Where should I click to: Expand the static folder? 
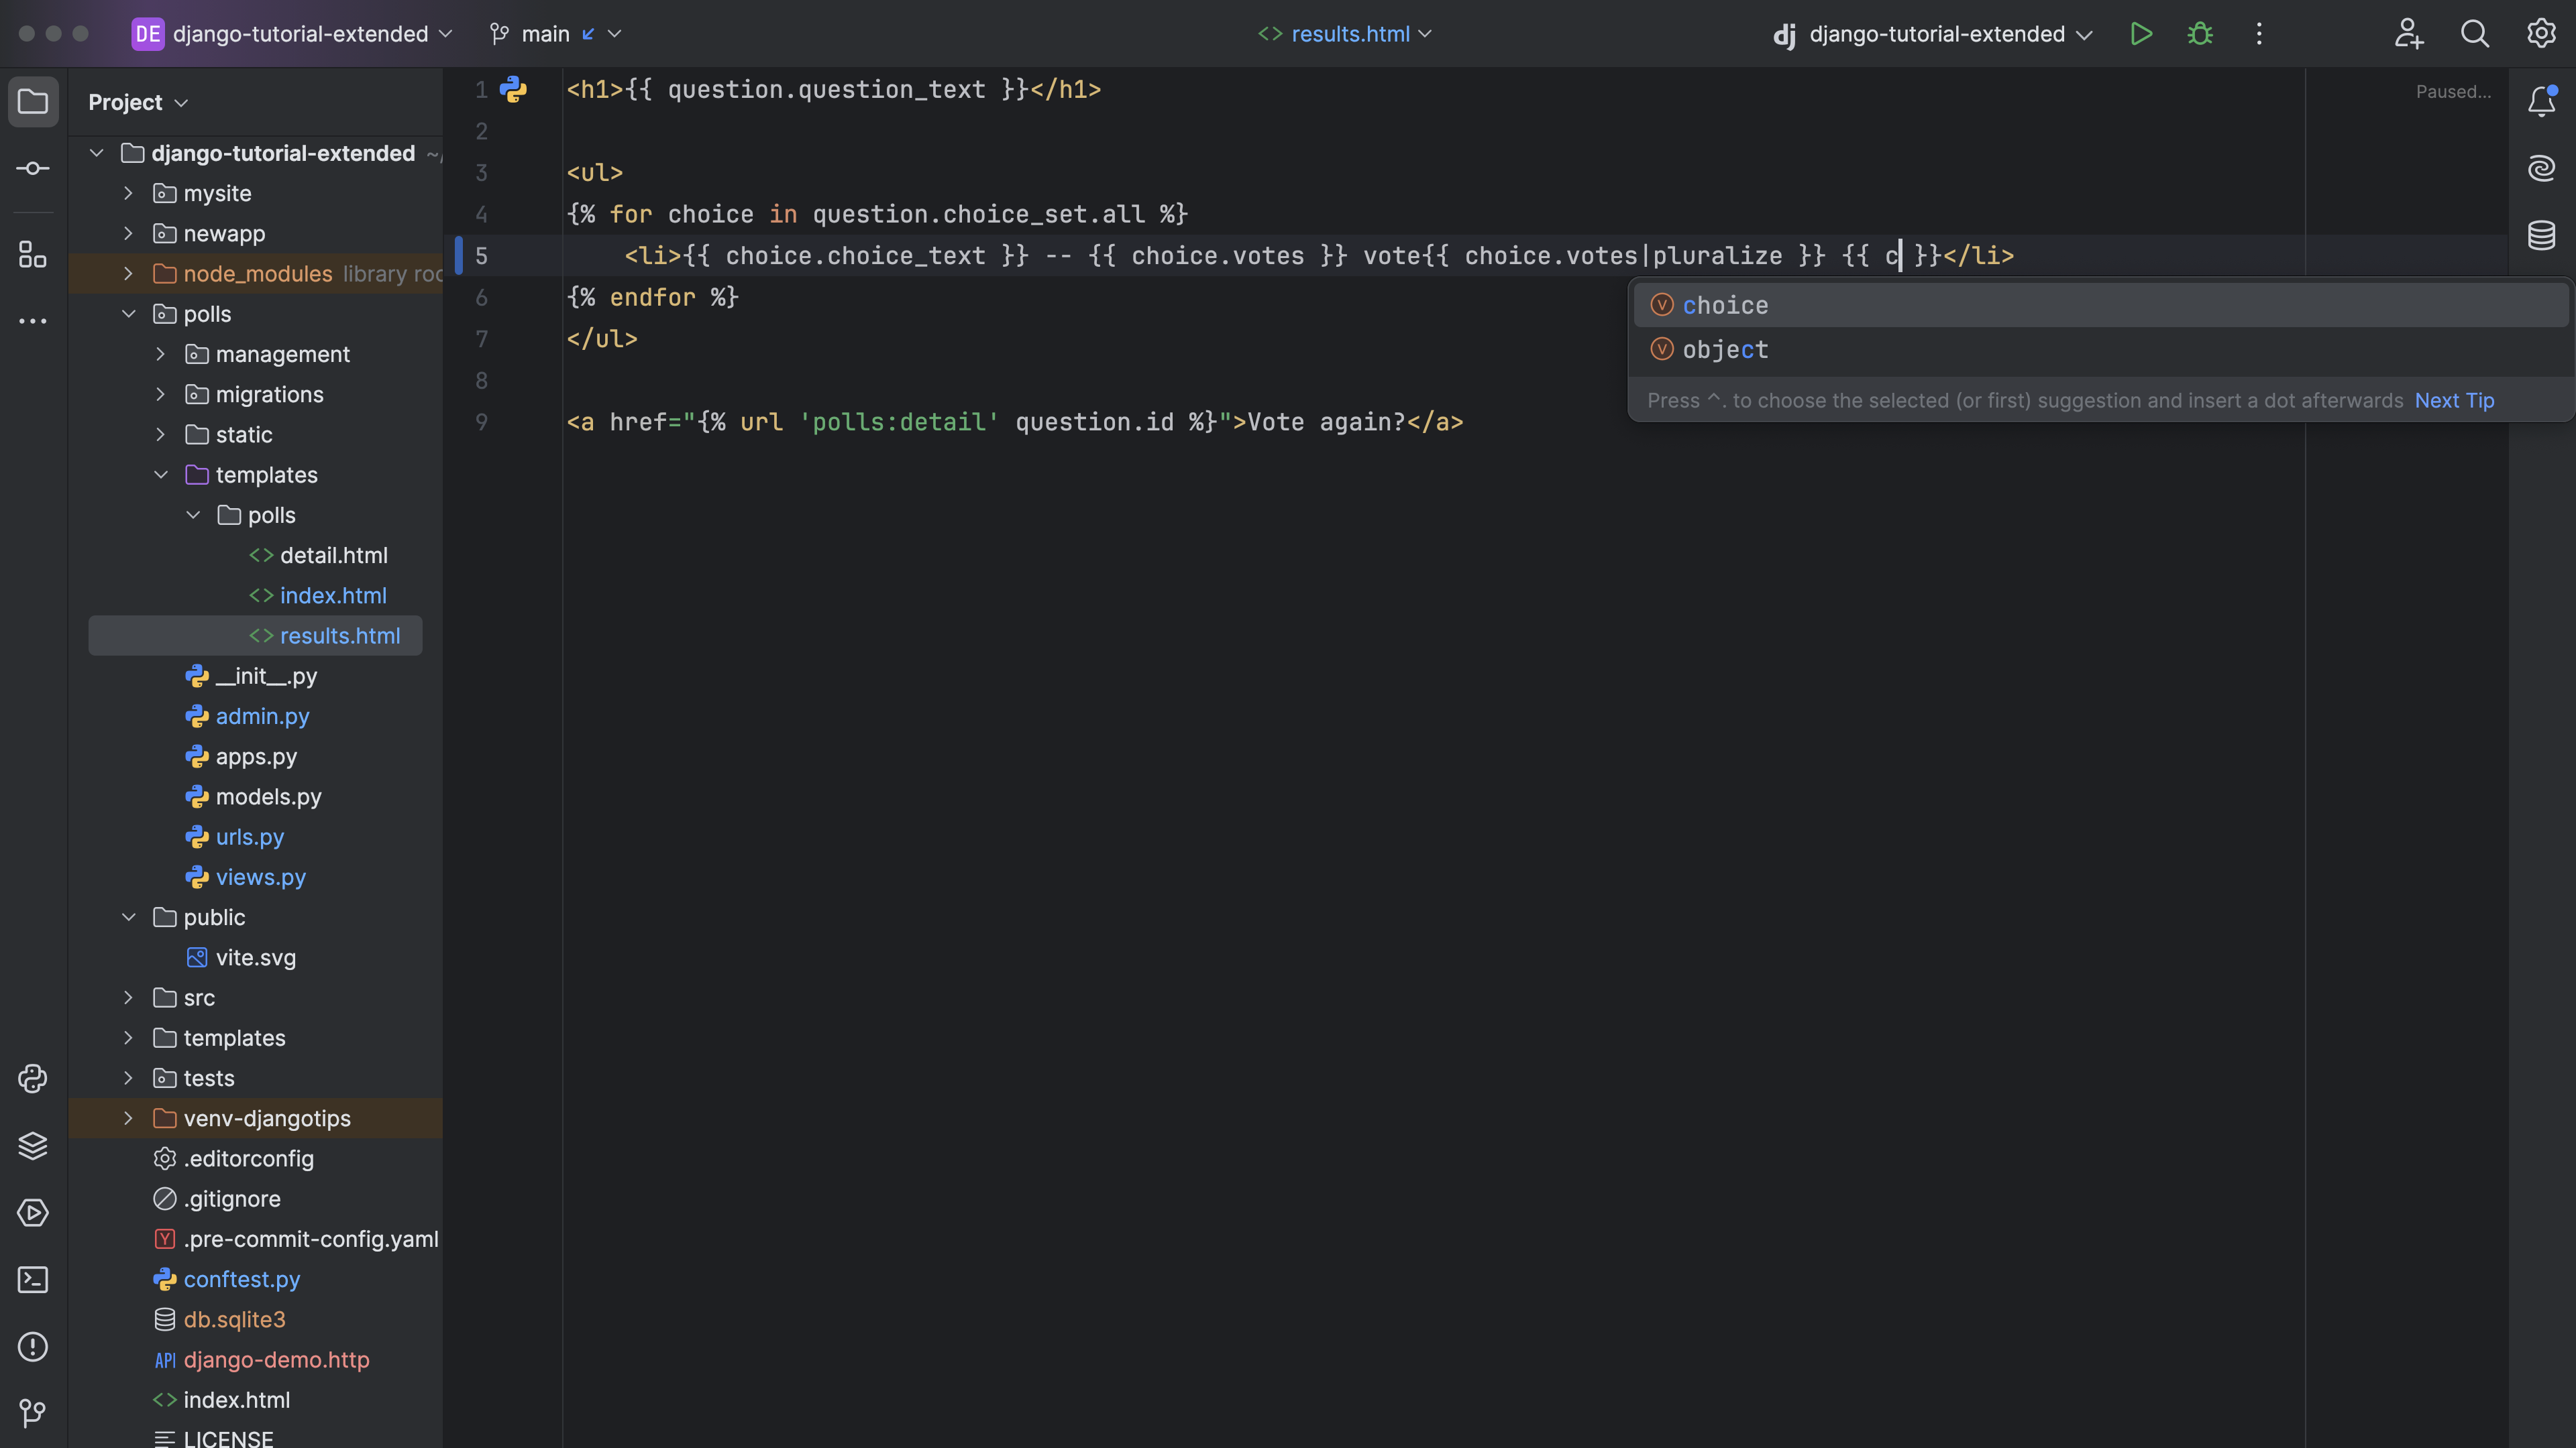tap(161, 434)
